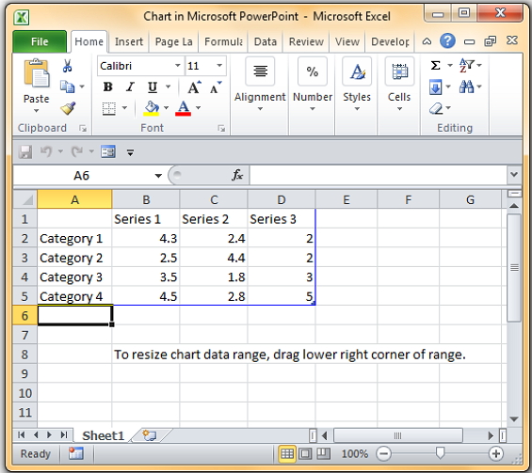This screenshot has width=532, height=473.
Task: Open the Font dialog launcher
Action: click(221, 129)
